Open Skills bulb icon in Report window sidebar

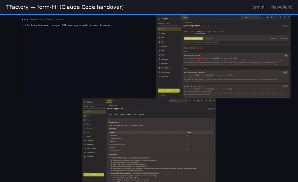[85, 136]
